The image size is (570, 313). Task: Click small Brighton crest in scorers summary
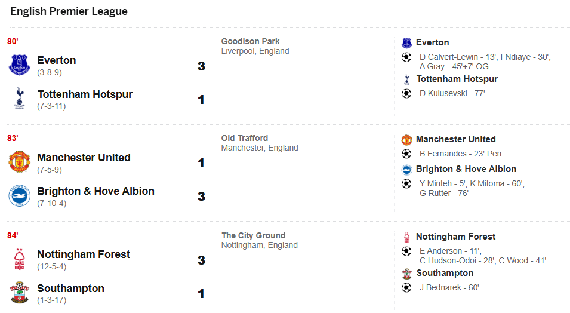(406, 170)
